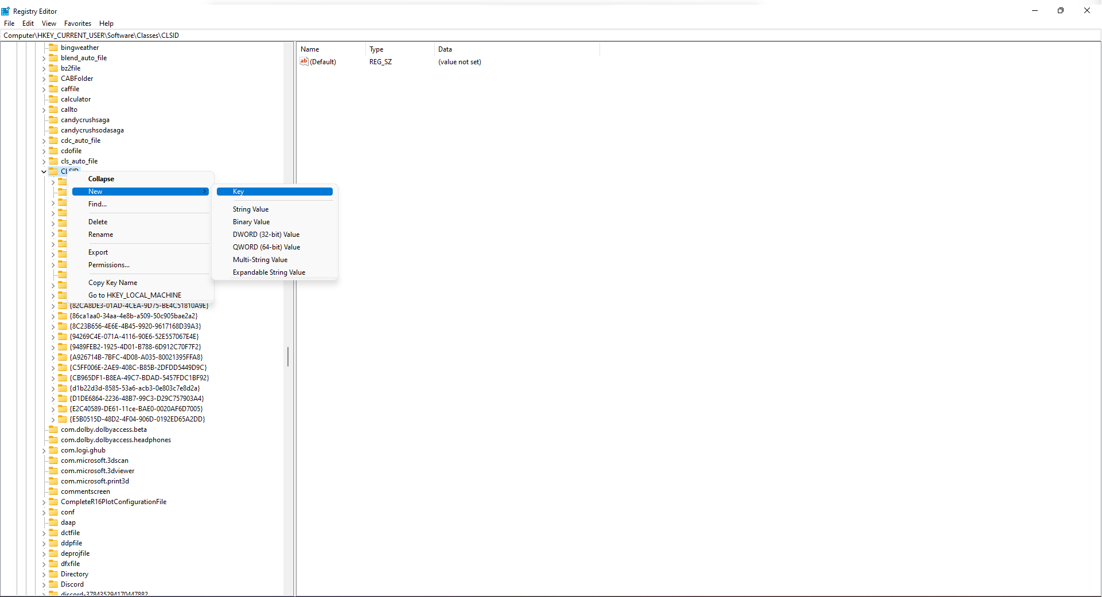
Task: Select Copy Key Name
Action: coord(141,283)
